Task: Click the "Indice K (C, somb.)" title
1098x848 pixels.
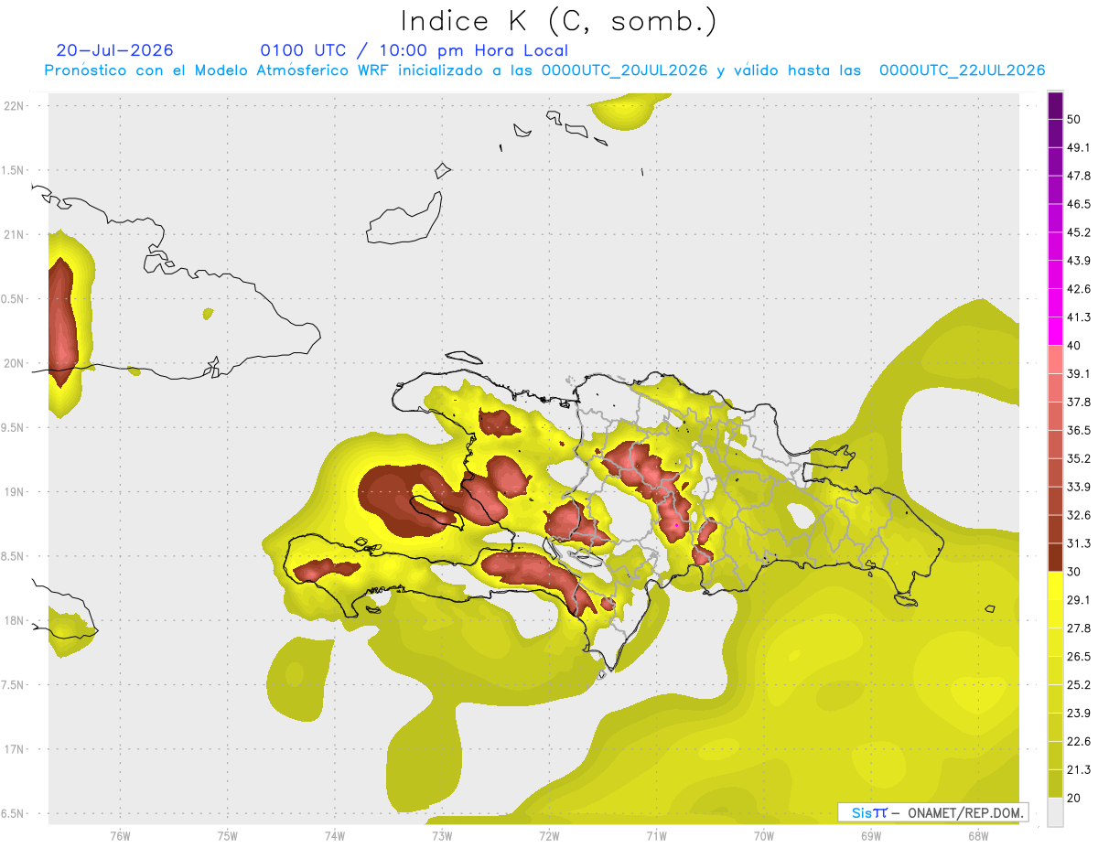Action: (558, 21)
